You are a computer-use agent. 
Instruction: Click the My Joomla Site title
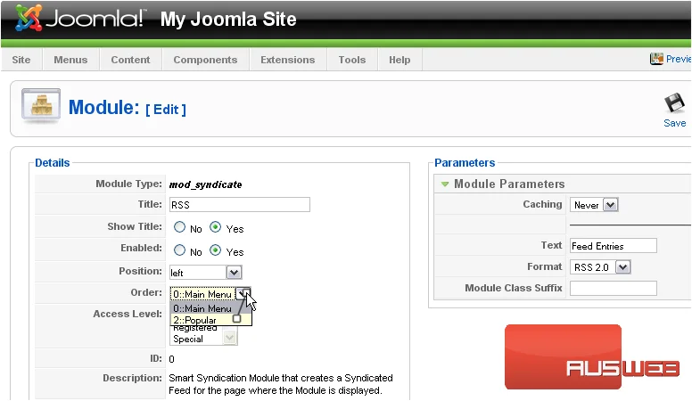point(228,19)
